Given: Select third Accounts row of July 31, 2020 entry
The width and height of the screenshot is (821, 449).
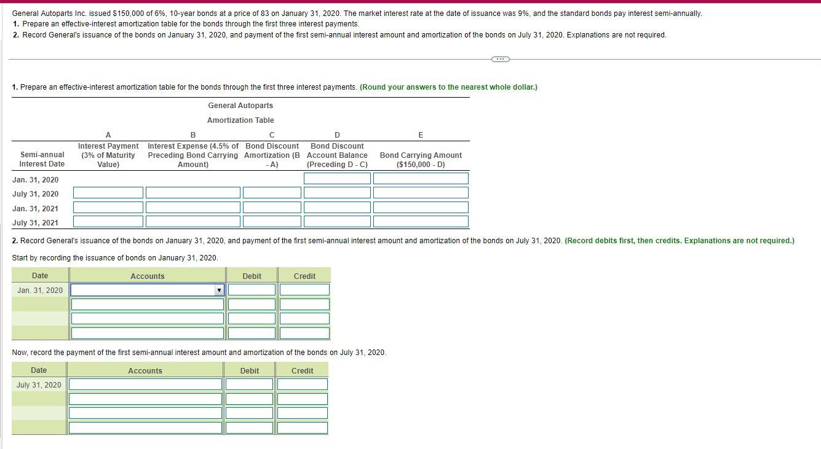Looking at the screenshot, I should pos(145,413).
